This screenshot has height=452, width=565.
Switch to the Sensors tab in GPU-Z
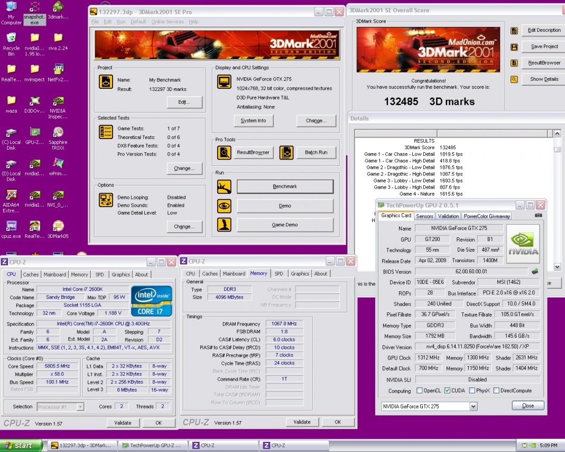424,216
